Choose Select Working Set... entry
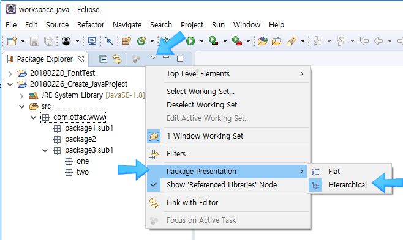Image resolution: width=403 pixels, height=240 pixels. coord(228,92)
